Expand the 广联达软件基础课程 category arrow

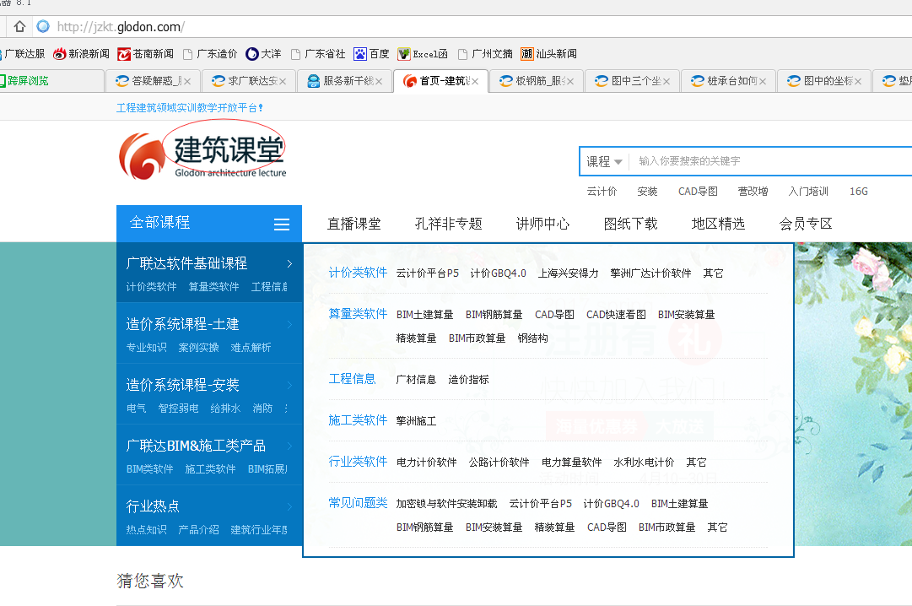289,263
